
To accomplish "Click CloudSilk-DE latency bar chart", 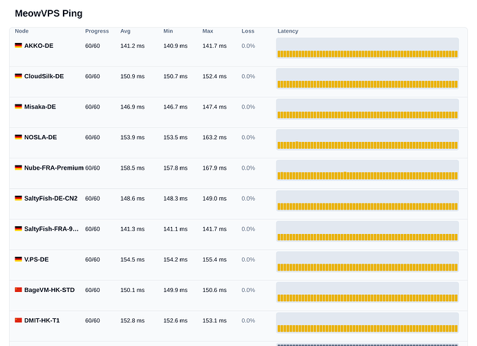I will tap(368, 79).
